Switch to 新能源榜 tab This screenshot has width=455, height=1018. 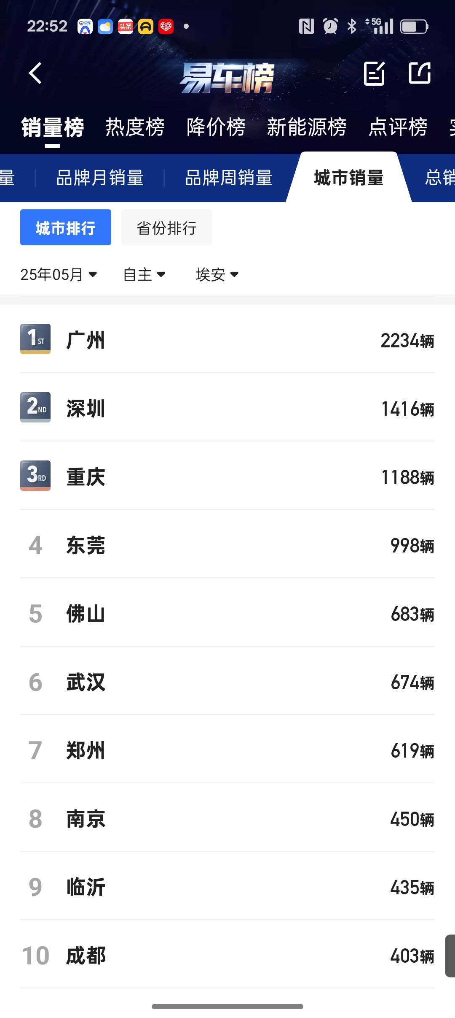tap(307, 127)
